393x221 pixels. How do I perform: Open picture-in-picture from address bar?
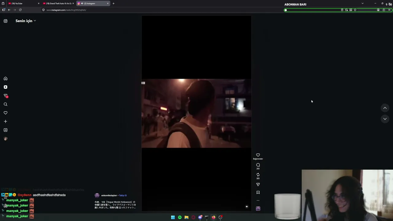[x=346, y=10]
